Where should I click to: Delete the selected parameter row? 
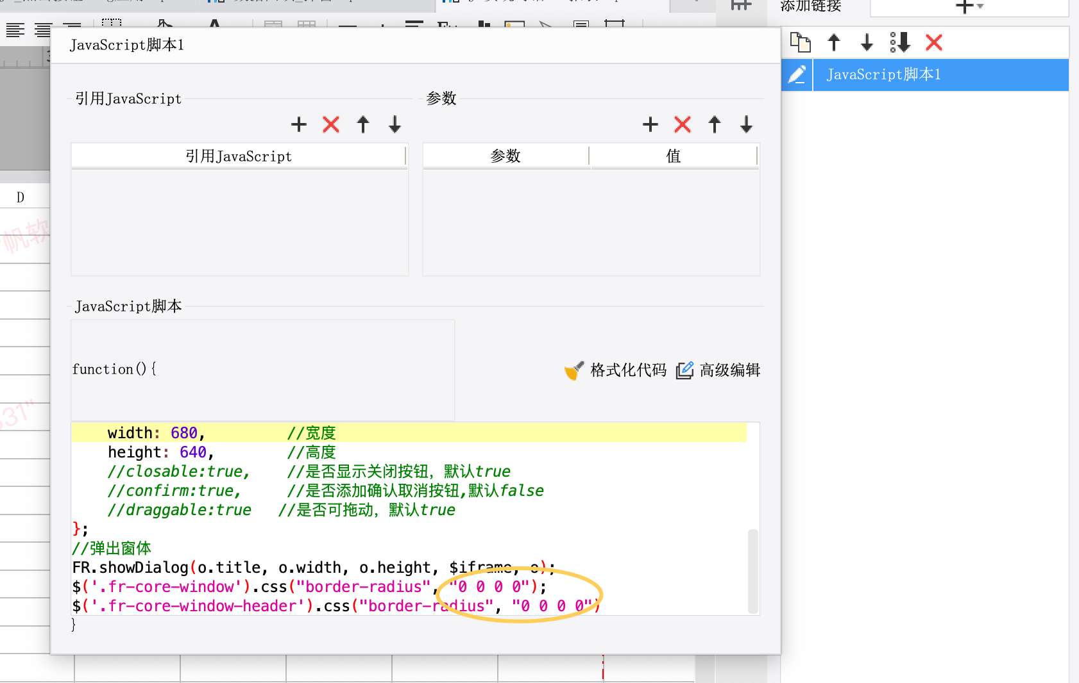coord(683,124)
